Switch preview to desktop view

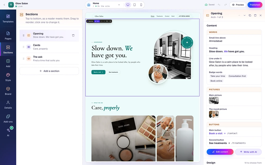coord(128,5)
